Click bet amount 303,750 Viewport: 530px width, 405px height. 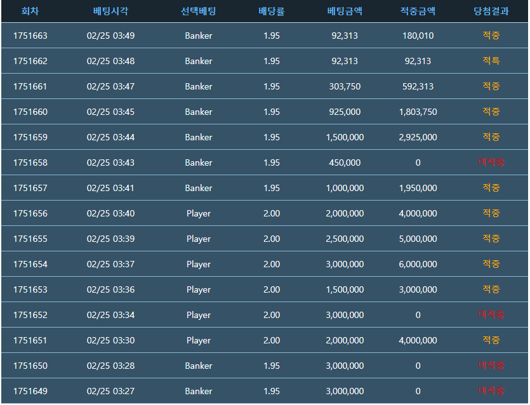click(345, 86)
